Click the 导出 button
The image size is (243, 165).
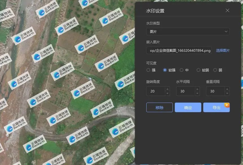(216, 107)
